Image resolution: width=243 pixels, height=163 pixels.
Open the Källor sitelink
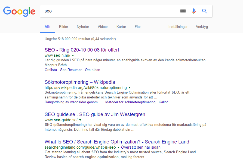(163, 102)
